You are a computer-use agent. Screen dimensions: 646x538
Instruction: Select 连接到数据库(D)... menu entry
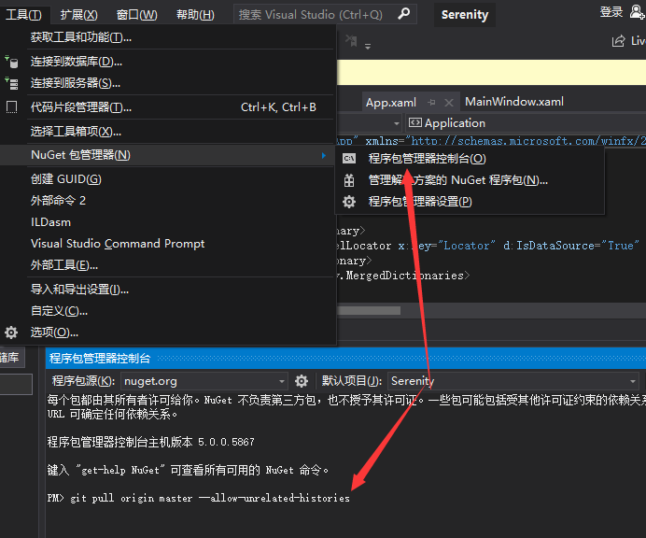tap(166, 62)
